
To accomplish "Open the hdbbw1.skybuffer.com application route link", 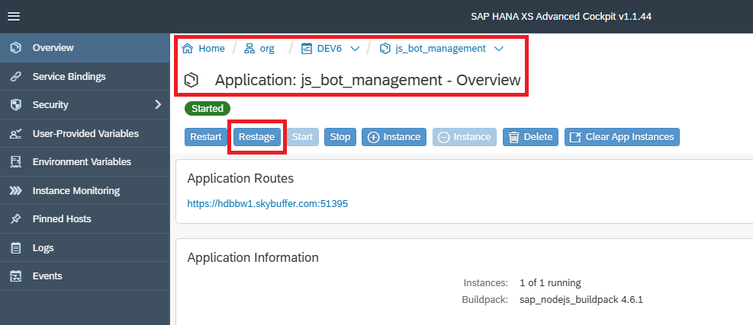I will [268, 204].
